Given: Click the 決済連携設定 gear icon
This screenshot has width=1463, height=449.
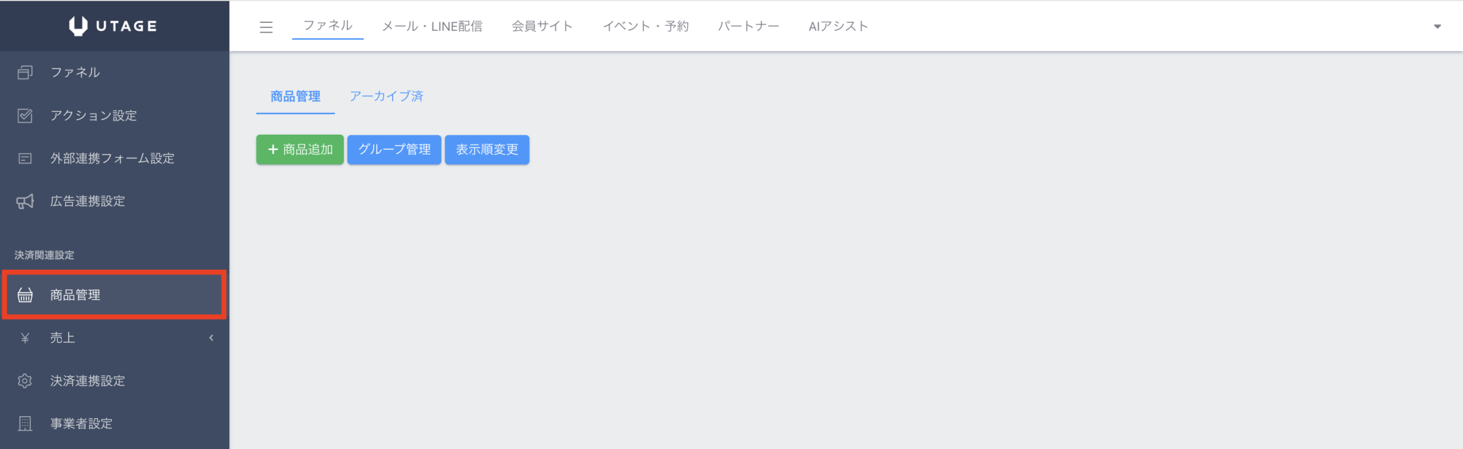Looking at the screenshot, I should 25,381.
